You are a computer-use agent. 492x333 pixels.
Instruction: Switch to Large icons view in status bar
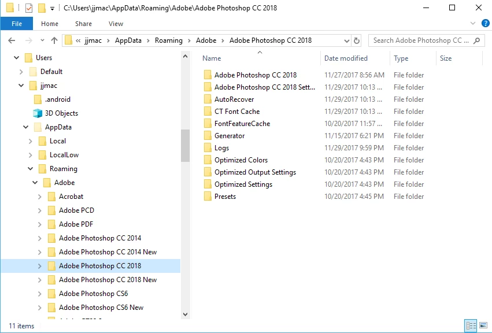click(483, 325)
